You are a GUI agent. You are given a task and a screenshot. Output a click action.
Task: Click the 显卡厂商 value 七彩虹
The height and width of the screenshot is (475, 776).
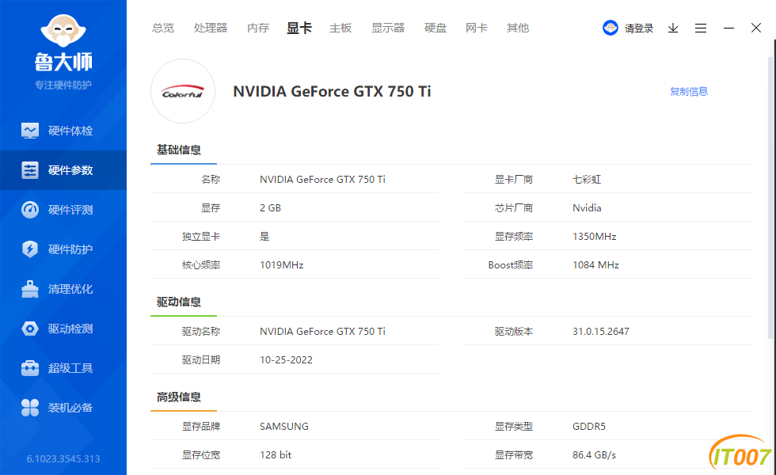point(587,179)
